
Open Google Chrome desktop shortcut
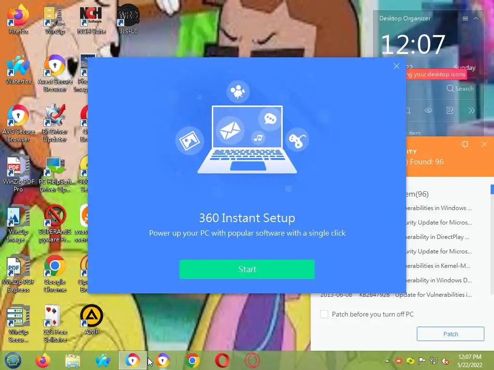(x=55, y=274)
